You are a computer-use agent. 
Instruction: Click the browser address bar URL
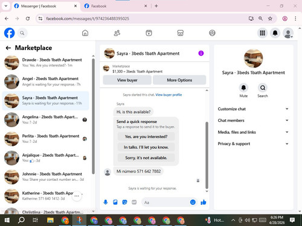point(88,19)
